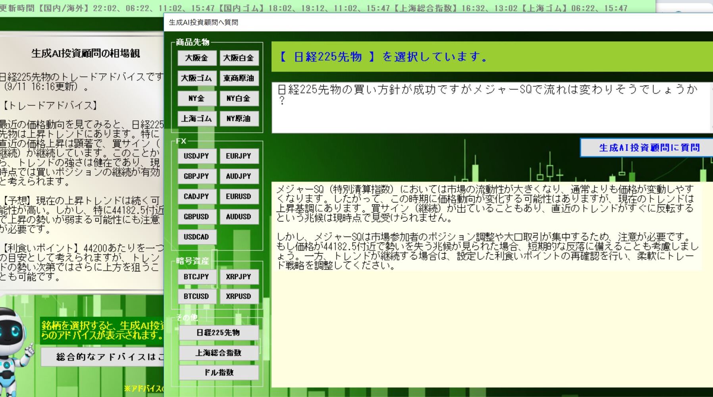Select the ドル指数 button
This screenshot has height=397, width=713.
(219, 372)
